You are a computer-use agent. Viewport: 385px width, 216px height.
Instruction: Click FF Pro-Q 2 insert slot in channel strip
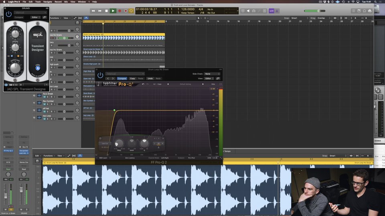click(8, 151)
